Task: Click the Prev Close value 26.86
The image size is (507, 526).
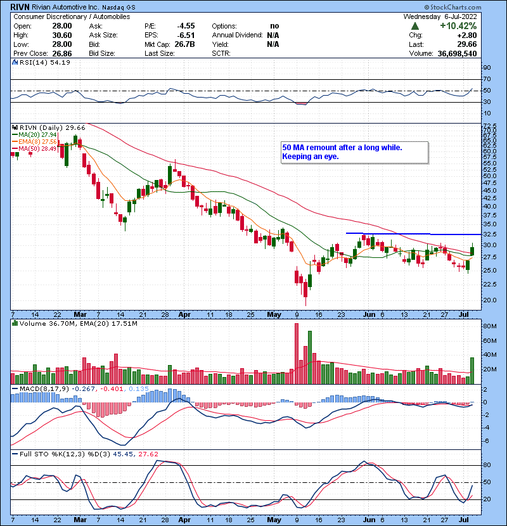Action: point(62,53)
